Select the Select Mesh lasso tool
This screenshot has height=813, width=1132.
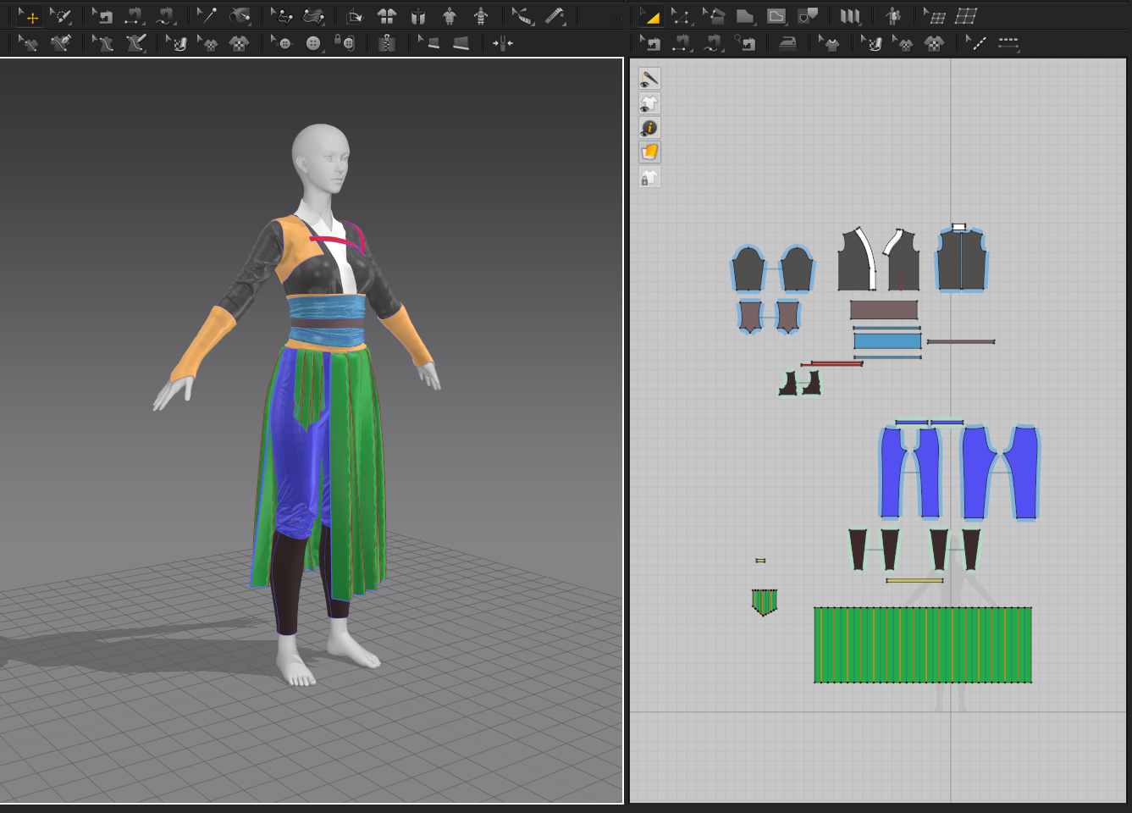pos(61,16)
